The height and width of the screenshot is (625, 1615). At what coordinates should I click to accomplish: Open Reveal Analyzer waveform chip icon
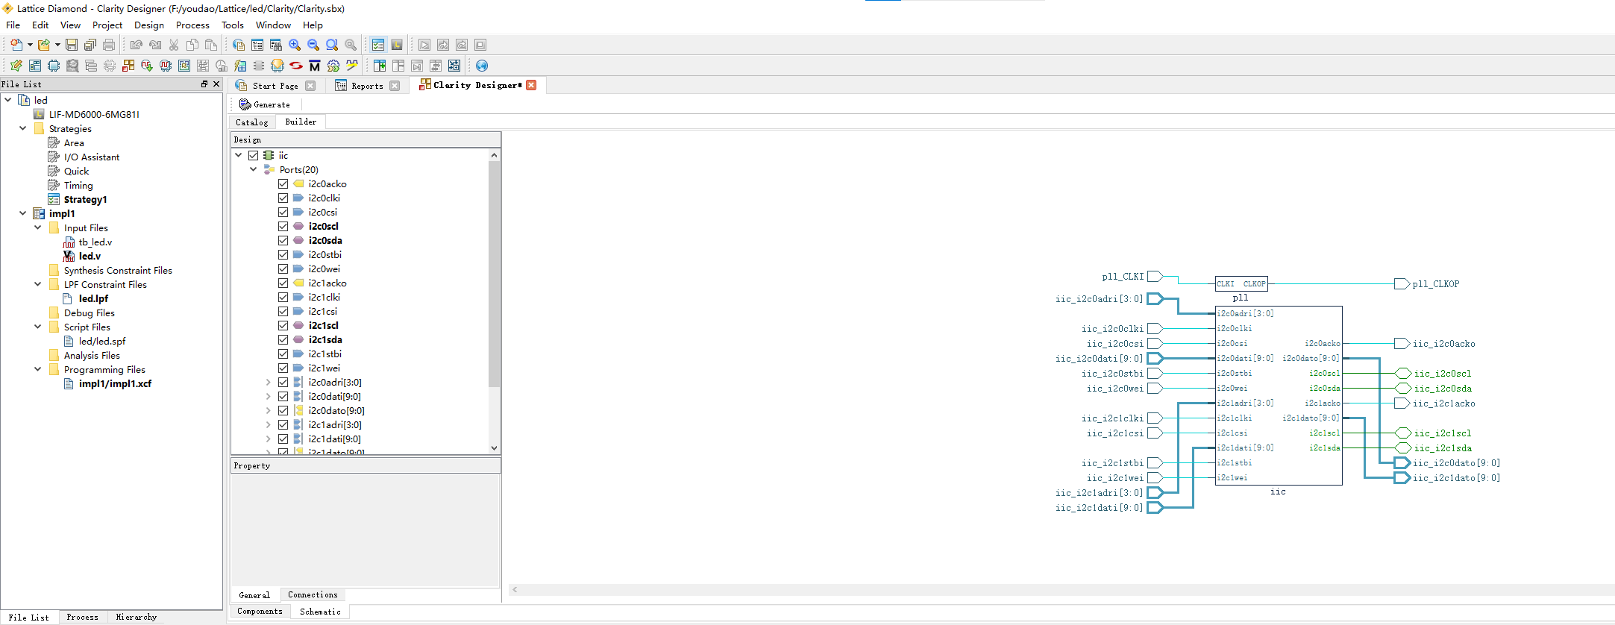[166, 66]
